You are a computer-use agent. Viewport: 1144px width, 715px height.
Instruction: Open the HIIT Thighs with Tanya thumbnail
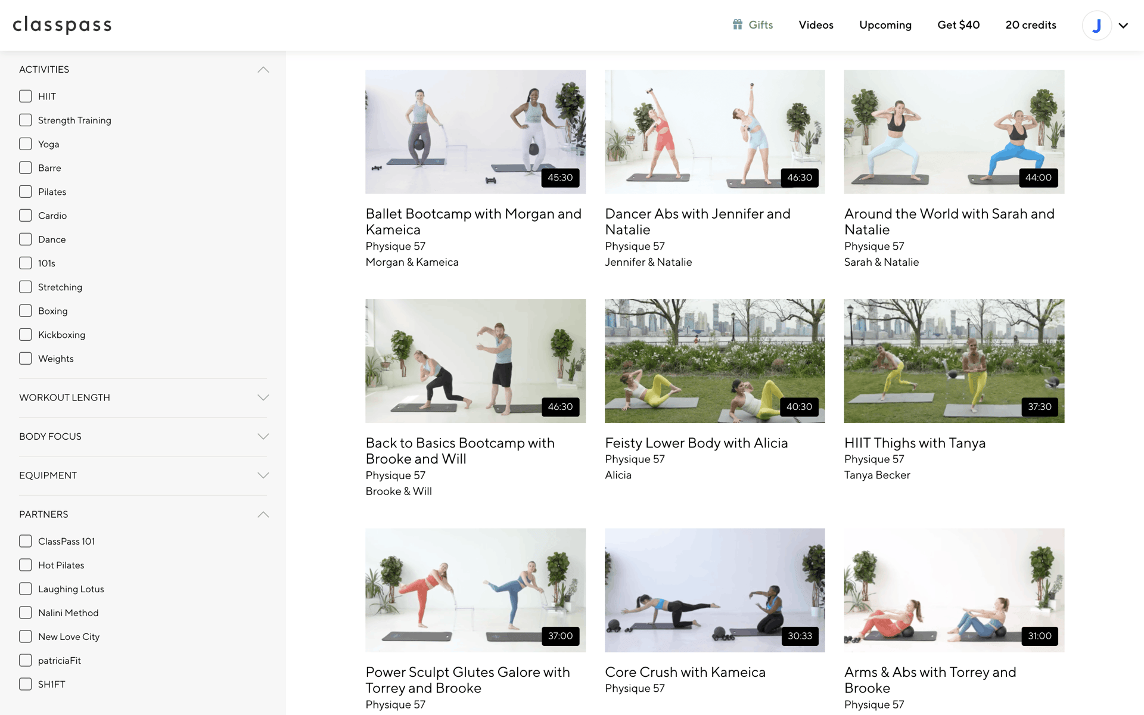tap(954, 361)
